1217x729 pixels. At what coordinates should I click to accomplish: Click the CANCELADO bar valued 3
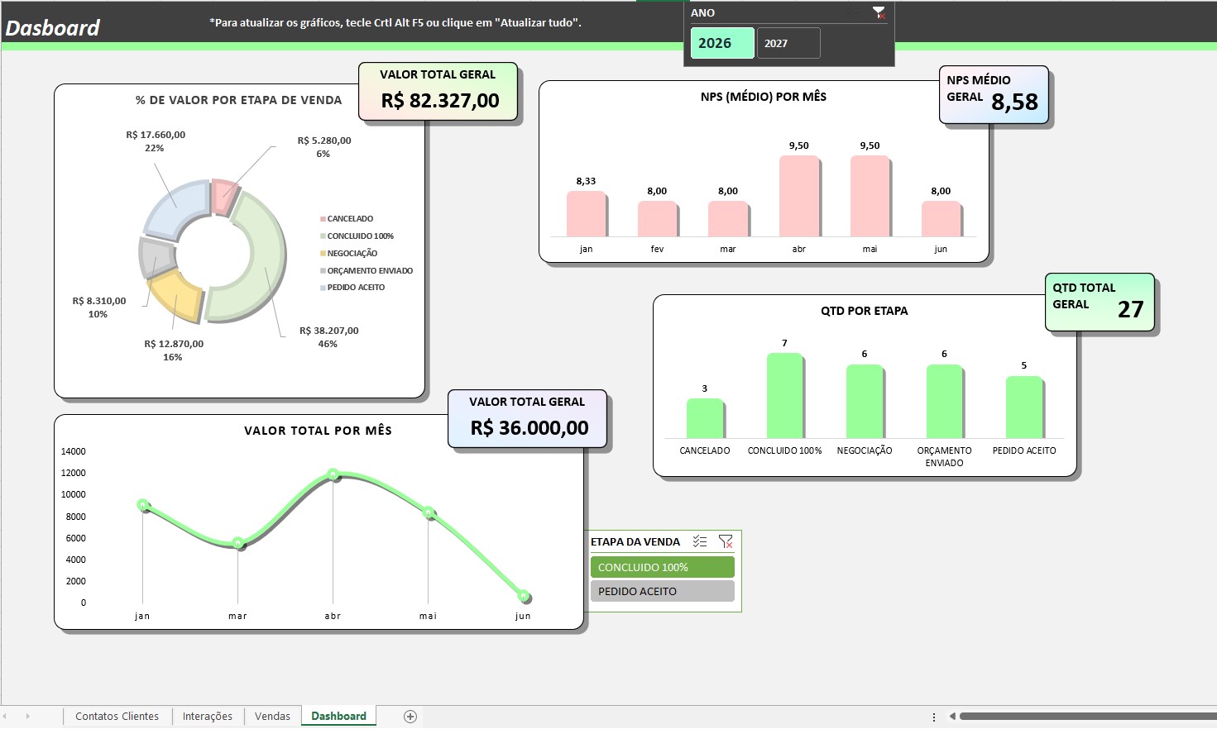click(x=706, y=418)
